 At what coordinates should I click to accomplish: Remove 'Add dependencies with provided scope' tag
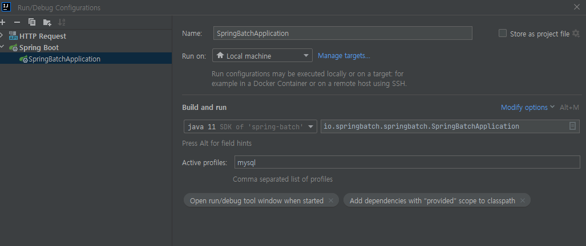[x=523, y=200]
